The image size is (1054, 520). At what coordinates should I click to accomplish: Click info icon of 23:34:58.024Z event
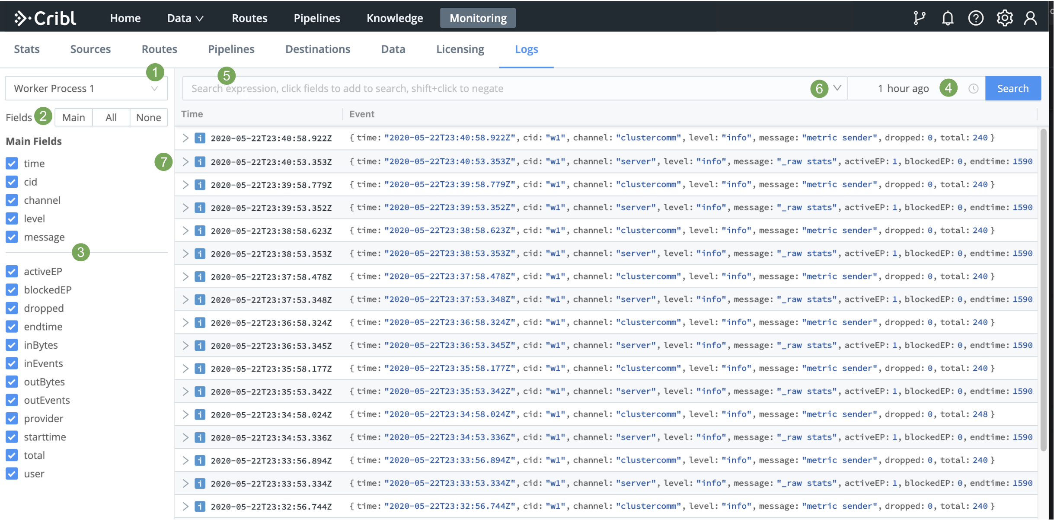(x=200, y=414)
